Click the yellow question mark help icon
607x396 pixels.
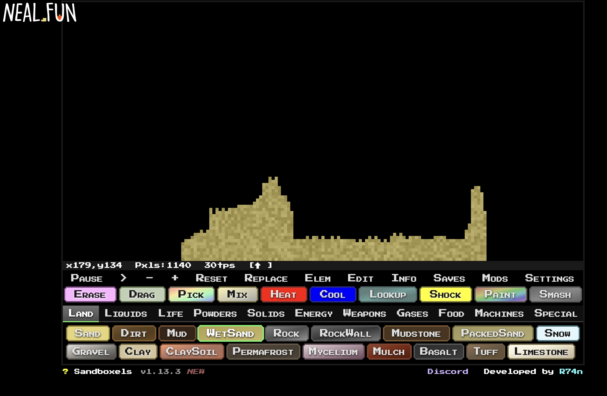[65, 372]
